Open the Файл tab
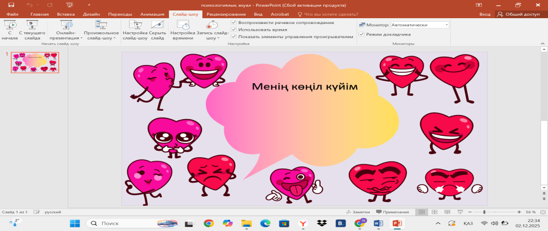This screenshot has width=548, height=231. pos(12,15)
